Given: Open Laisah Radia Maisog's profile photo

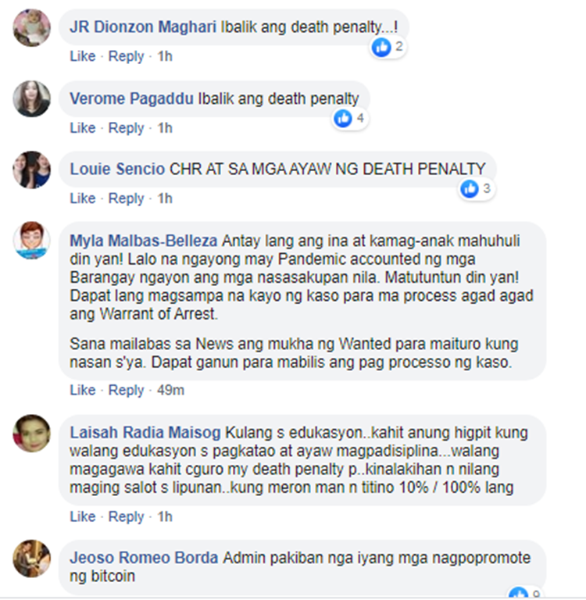Looking at the screenshot, I should click(x=32, y=433).
